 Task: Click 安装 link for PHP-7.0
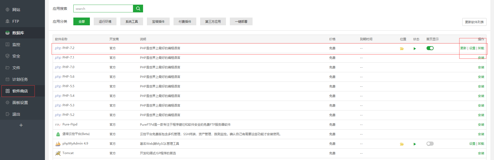481,67
